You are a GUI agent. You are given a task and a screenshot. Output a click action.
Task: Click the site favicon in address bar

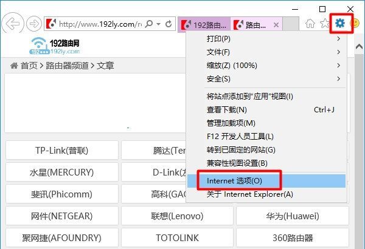pos(51,24)
